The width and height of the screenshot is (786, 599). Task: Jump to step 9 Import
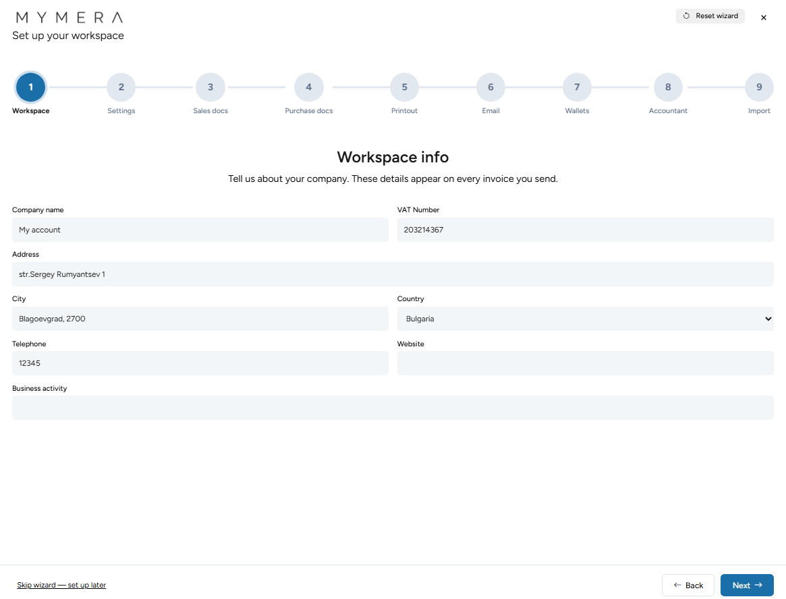pos(760,87)
